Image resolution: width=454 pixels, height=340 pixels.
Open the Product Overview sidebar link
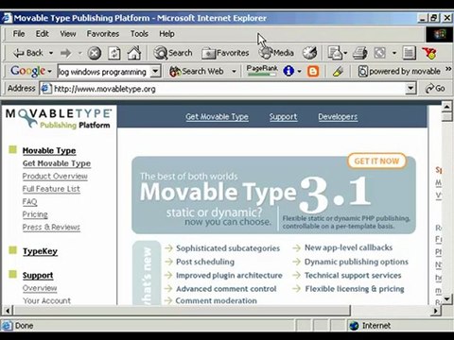click(55, 176)
